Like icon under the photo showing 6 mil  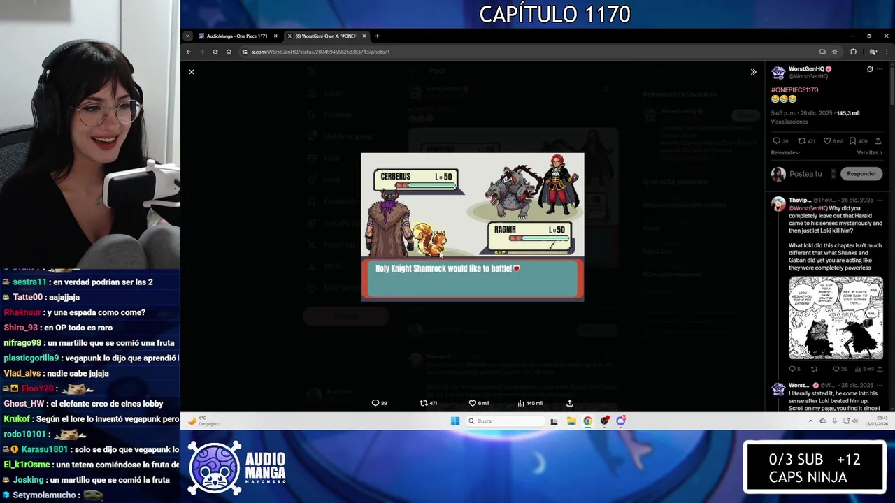point(478,403)
